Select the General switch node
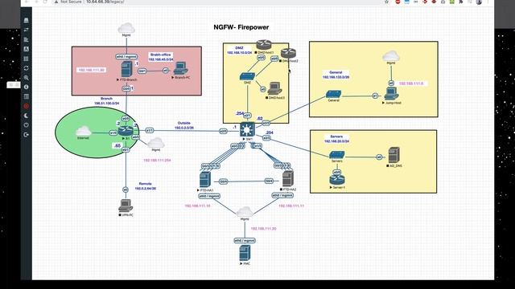This screenshot has width=515, height=289. [x=333, y=95]
